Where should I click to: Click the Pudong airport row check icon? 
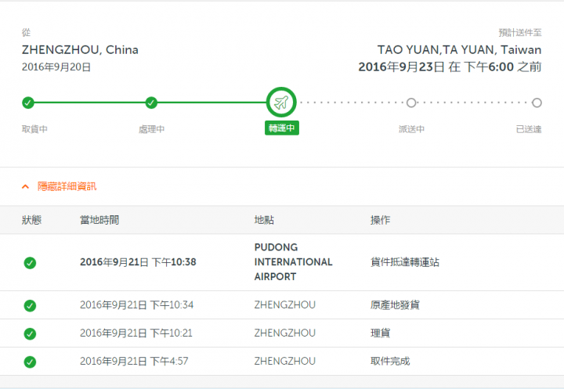[30, 263]
